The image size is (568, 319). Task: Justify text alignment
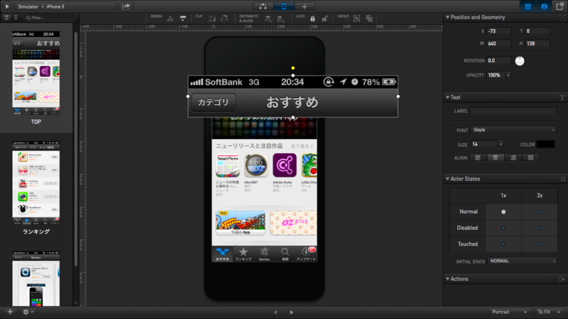click(530, 157)
